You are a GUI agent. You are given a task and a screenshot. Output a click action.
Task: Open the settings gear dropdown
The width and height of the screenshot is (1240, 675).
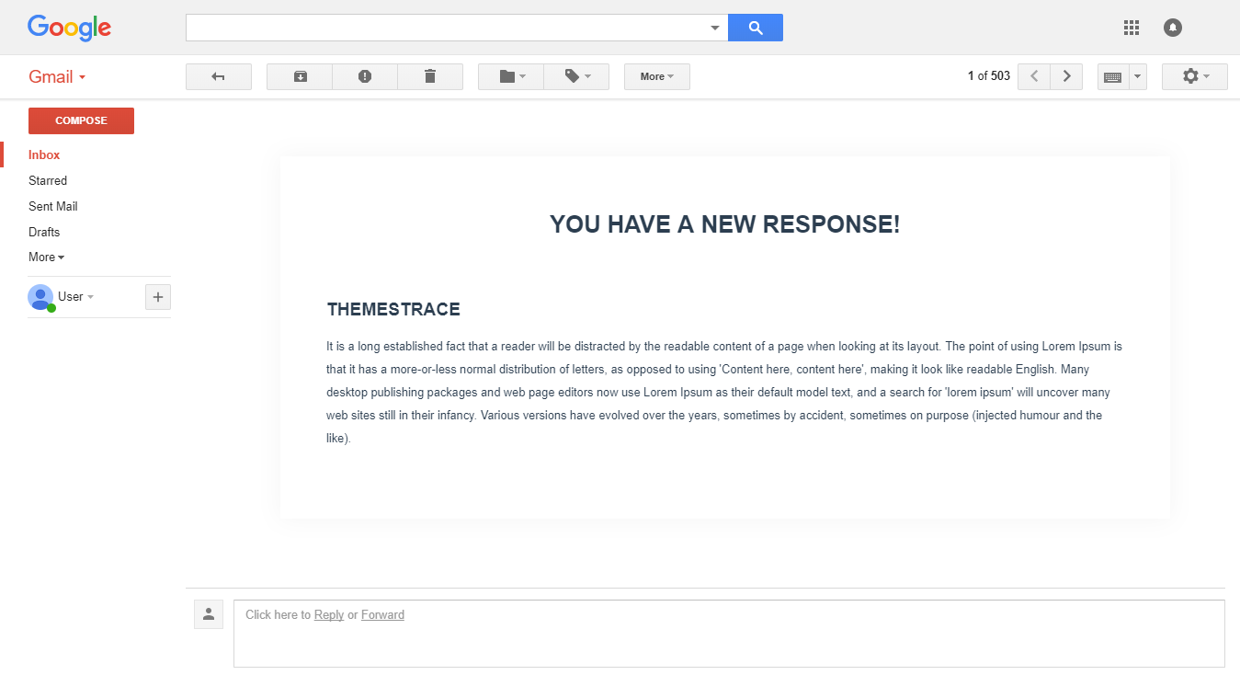point(1194,76)
